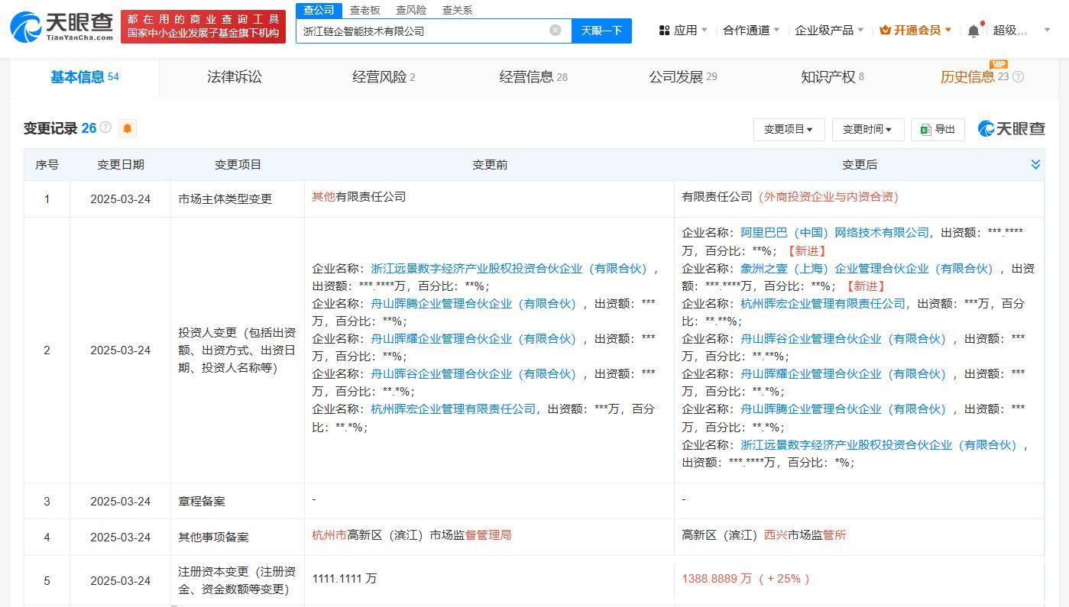
Task: Click the orange alert bell beside 变更记录
Action: [x=128, y=128]
